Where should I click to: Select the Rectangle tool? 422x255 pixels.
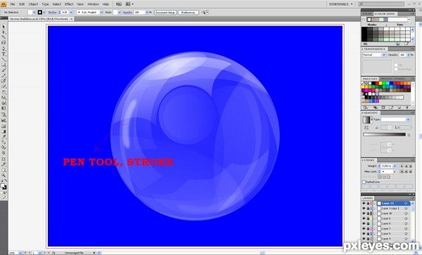pyautogui.click(x=4, y=65)
